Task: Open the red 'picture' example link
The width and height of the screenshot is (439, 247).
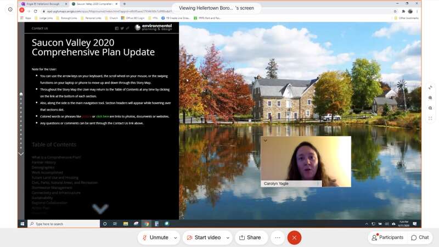Action: click(87, 116)
